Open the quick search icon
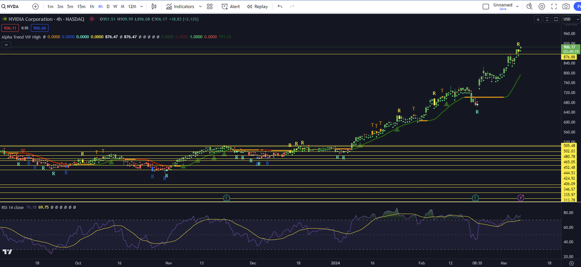 pos(529,7)
